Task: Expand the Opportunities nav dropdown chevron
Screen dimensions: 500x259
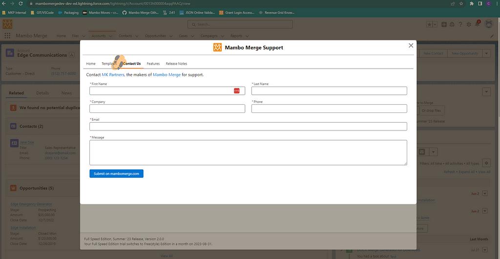Action: pos(171,36)
